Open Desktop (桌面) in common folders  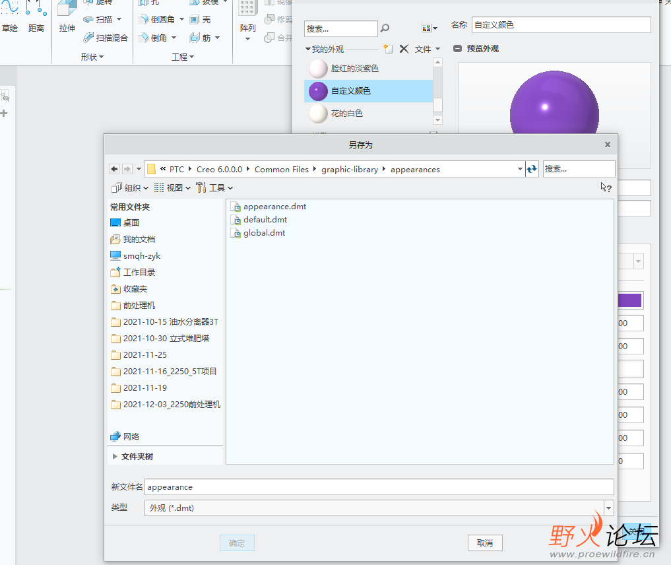click(x=125, y=222)
